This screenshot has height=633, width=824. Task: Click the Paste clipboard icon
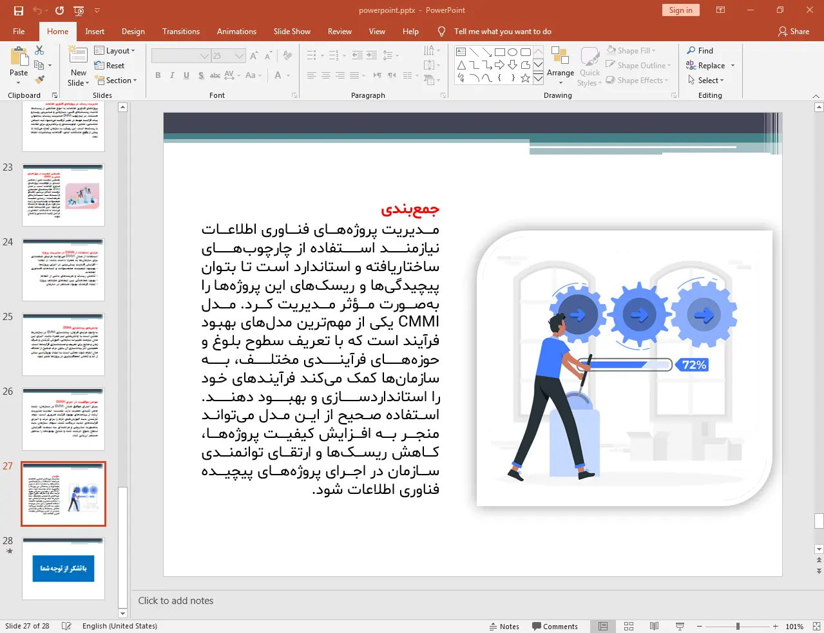pos(19,57)
